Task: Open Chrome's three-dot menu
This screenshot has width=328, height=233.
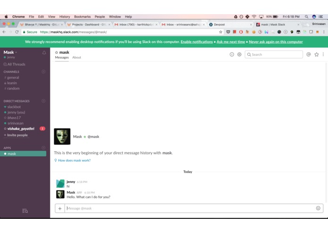Action: (324, 32)
